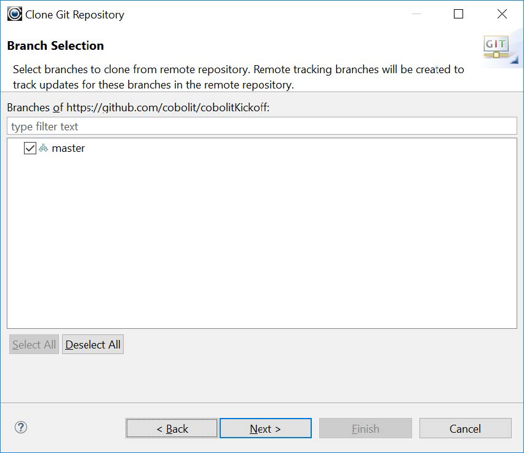The width and height of the screenshot is (524, 453).
Task: Click the Eclipse icon in the title bar
Action: click(x=15, y=14)
